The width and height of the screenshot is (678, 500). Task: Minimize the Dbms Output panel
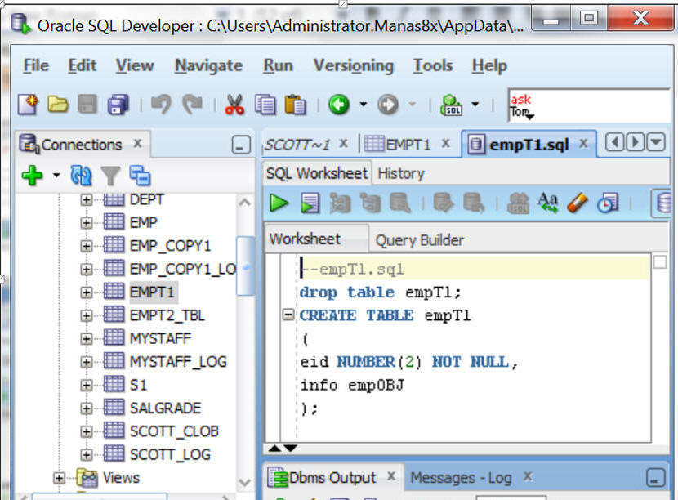[x=655, y=478]
